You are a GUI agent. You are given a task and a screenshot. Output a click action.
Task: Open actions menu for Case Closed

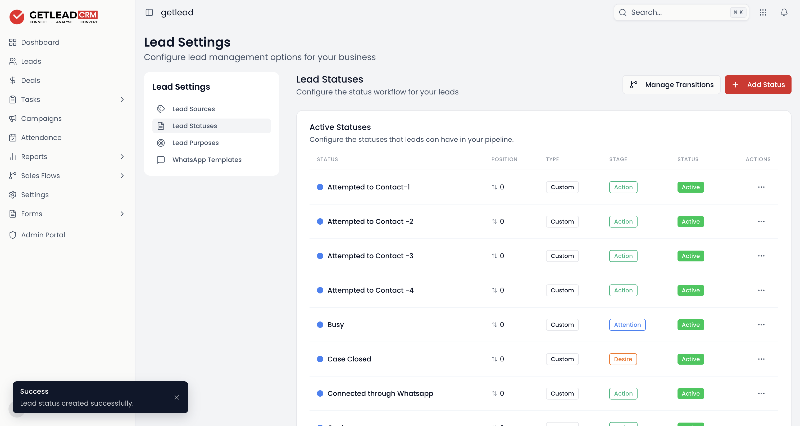pos(761,359)
